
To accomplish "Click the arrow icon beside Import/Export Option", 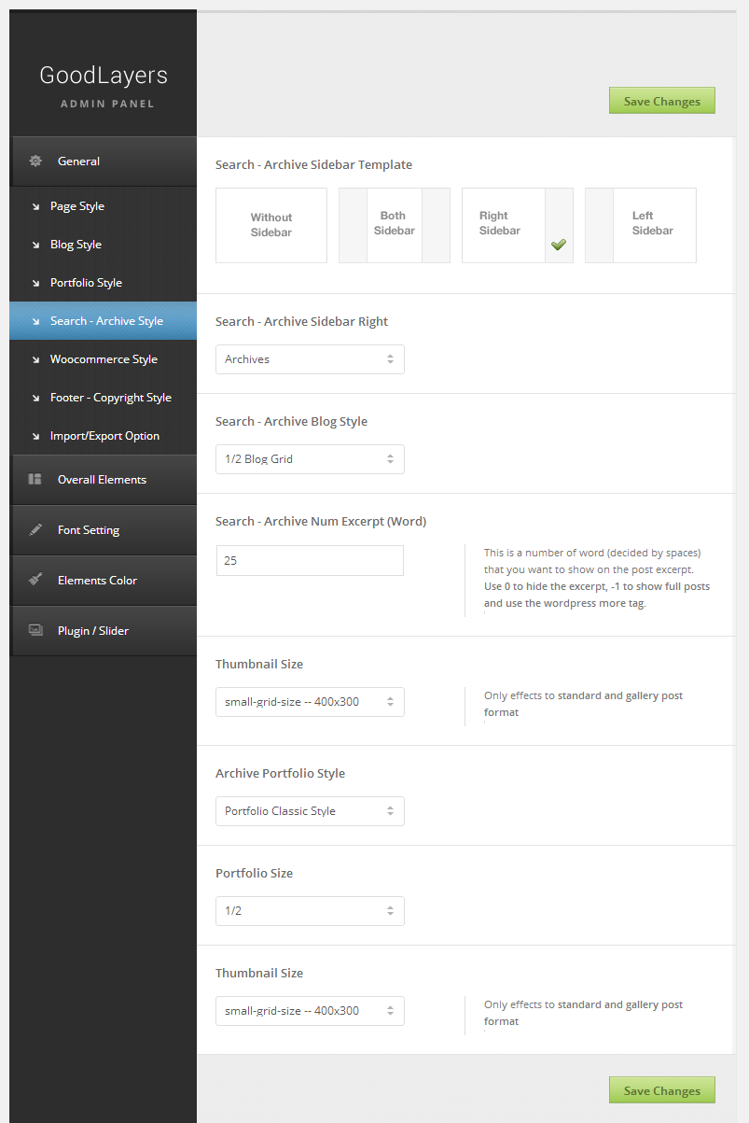I will point(35,436).
